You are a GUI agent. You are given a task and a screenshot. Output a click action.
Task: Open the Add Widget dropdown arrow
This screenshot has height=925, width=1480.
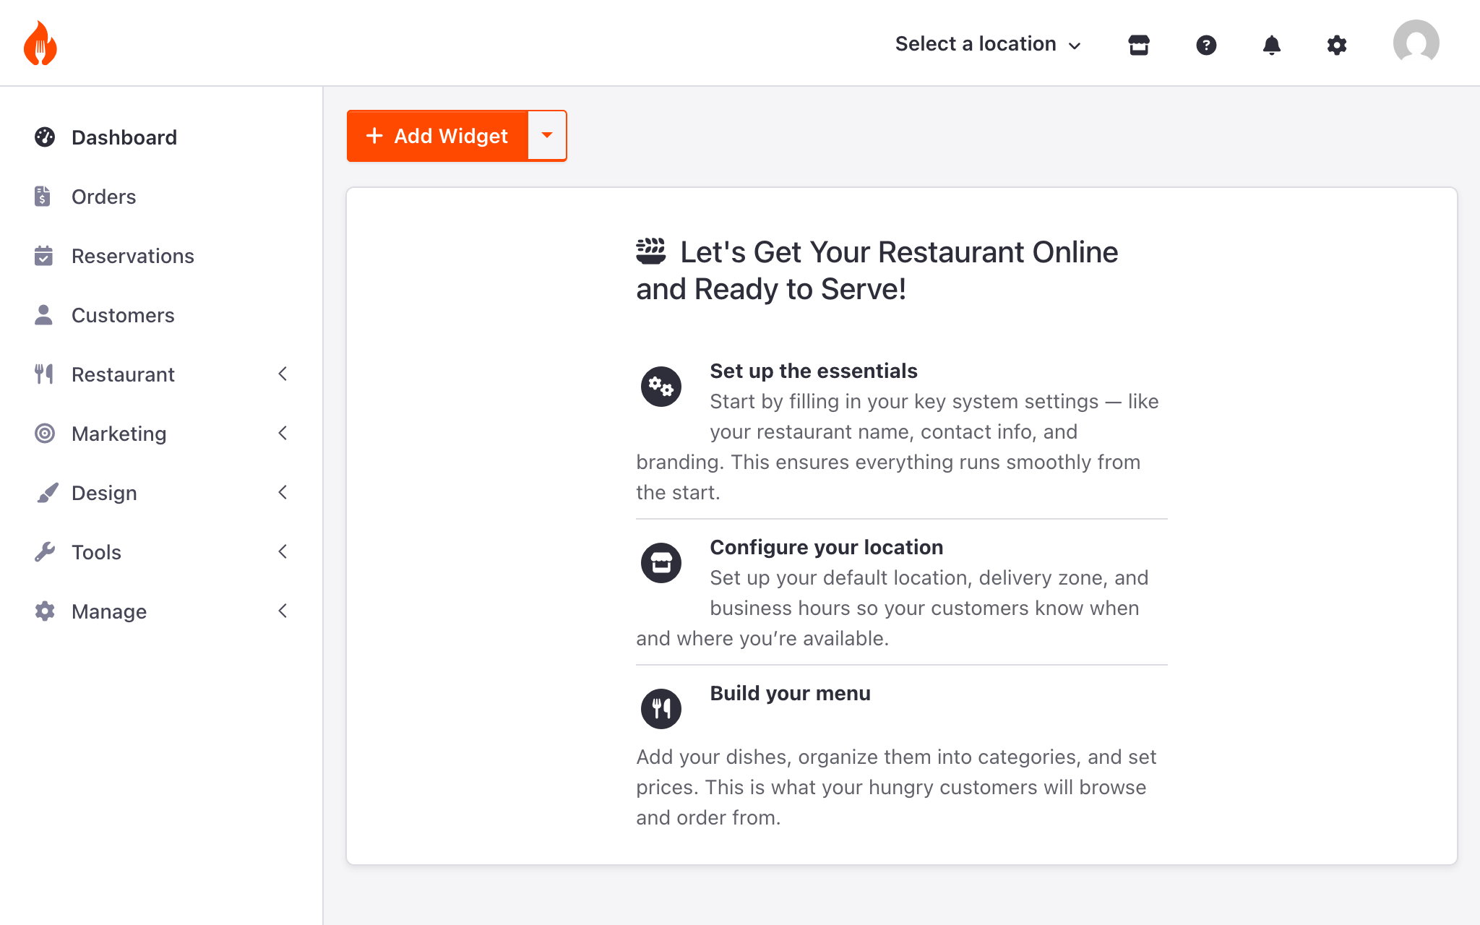click(x=547, y=136)
